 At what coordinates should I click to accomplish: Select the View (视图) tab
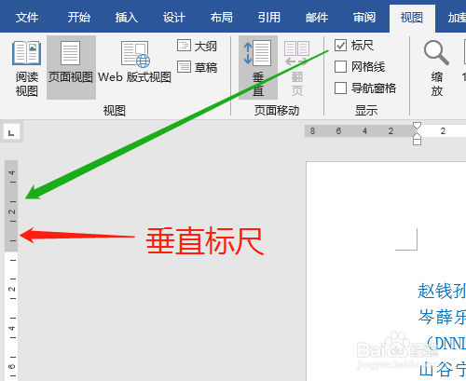tap(412, 18)
